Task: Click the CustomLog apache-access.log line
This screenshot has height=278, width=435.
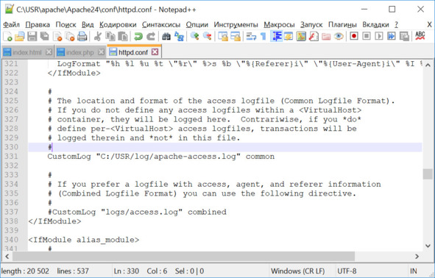Action: click(161, 157)
